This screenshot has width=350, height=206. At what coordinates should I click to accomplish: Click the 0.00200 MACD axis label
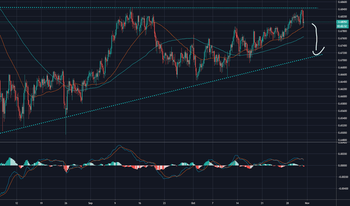point(342,154)
